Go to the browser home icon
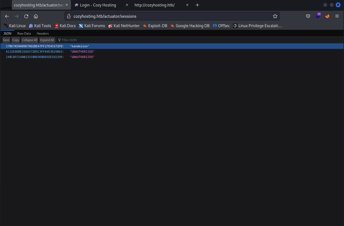Viewport: 344px width, 226px height. [x=36, y=16]
